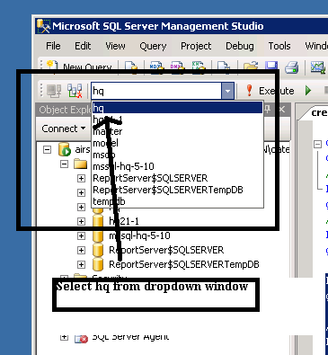Click the server instance icon in tree
The image size is (328, 355).
pyautogui.click(x=65, y=149)
